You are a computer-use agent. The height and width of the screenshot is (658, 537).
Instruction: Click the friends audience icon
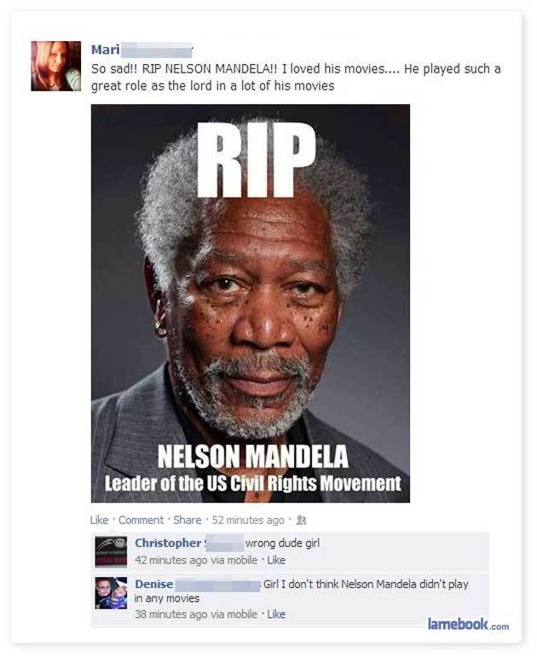301,521
